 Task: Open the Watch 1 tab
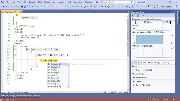coord(37,95)
